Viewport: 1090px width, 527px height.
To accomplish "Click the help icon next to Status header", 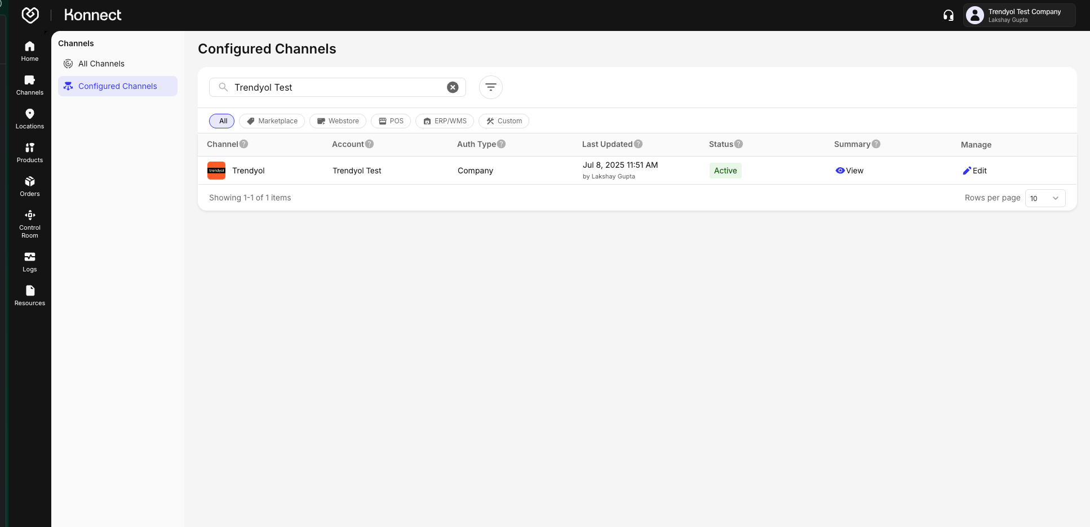I will click(x=738, y=144).
